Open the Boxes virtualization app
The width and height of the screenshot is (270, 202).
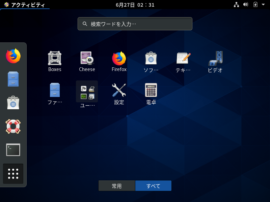[x=55, y=57]
